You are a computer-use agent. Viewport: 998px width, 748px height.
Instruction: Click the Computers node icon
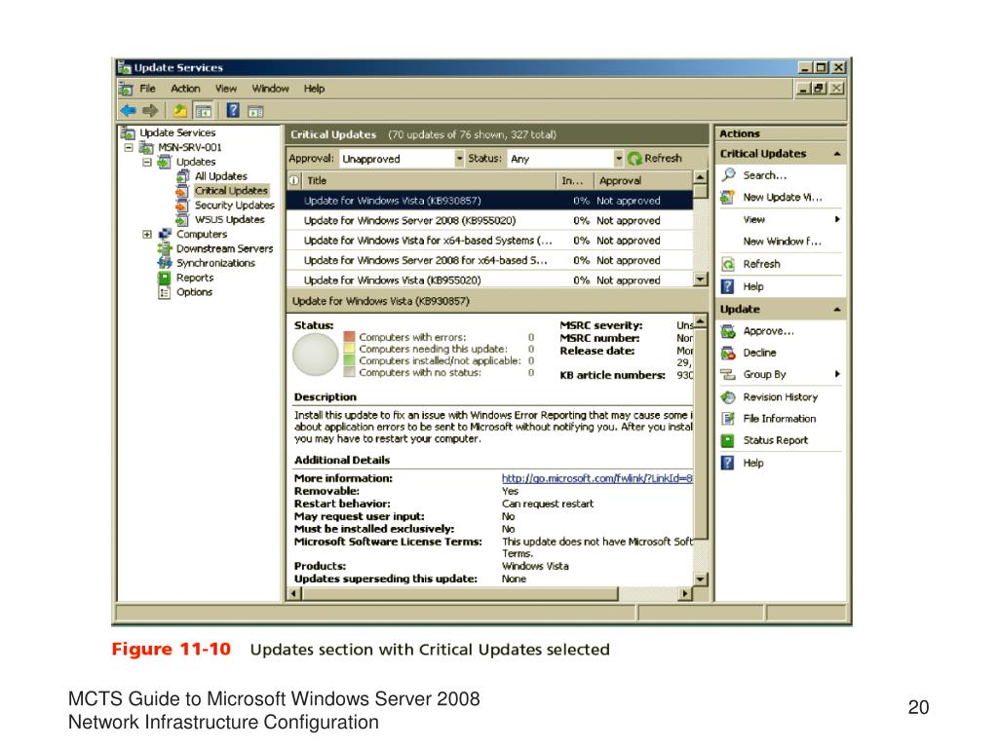(165, 234)
